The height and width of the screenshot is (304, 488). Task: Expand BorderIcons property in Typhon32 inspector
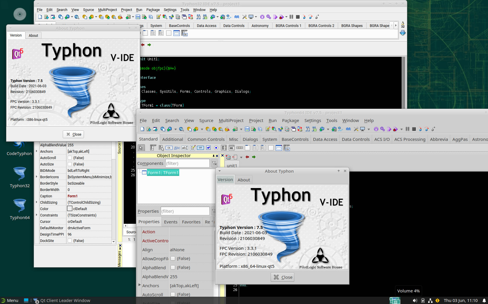[x=37, y=177]
